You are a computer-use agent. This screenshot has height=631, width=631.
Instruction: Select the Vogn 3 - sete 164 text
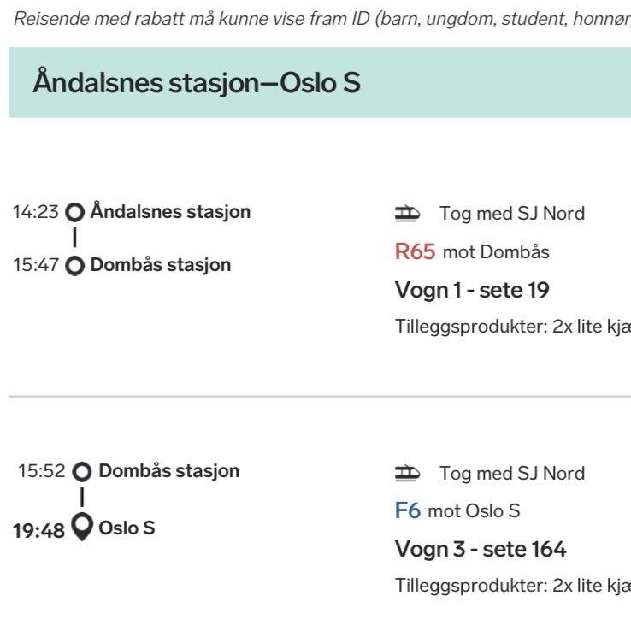[x=481, y=549]
